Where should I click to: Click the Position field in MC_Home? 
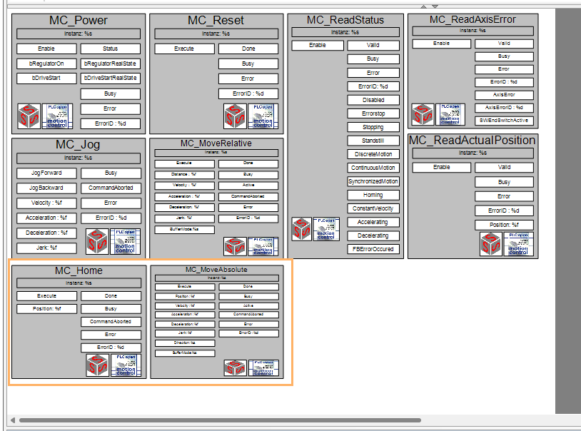pos(46,309)
